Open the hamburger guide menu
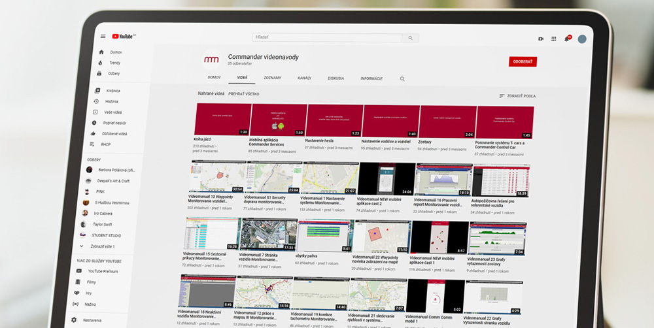This screenshot has height=328, width=654. tap(103, 36)
